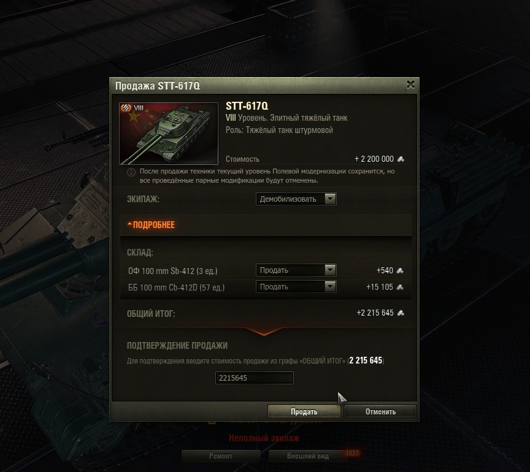Click the info icon beside the field modernization note
The height and width of the screenshot is (472, 530).
tap(131, 172)
